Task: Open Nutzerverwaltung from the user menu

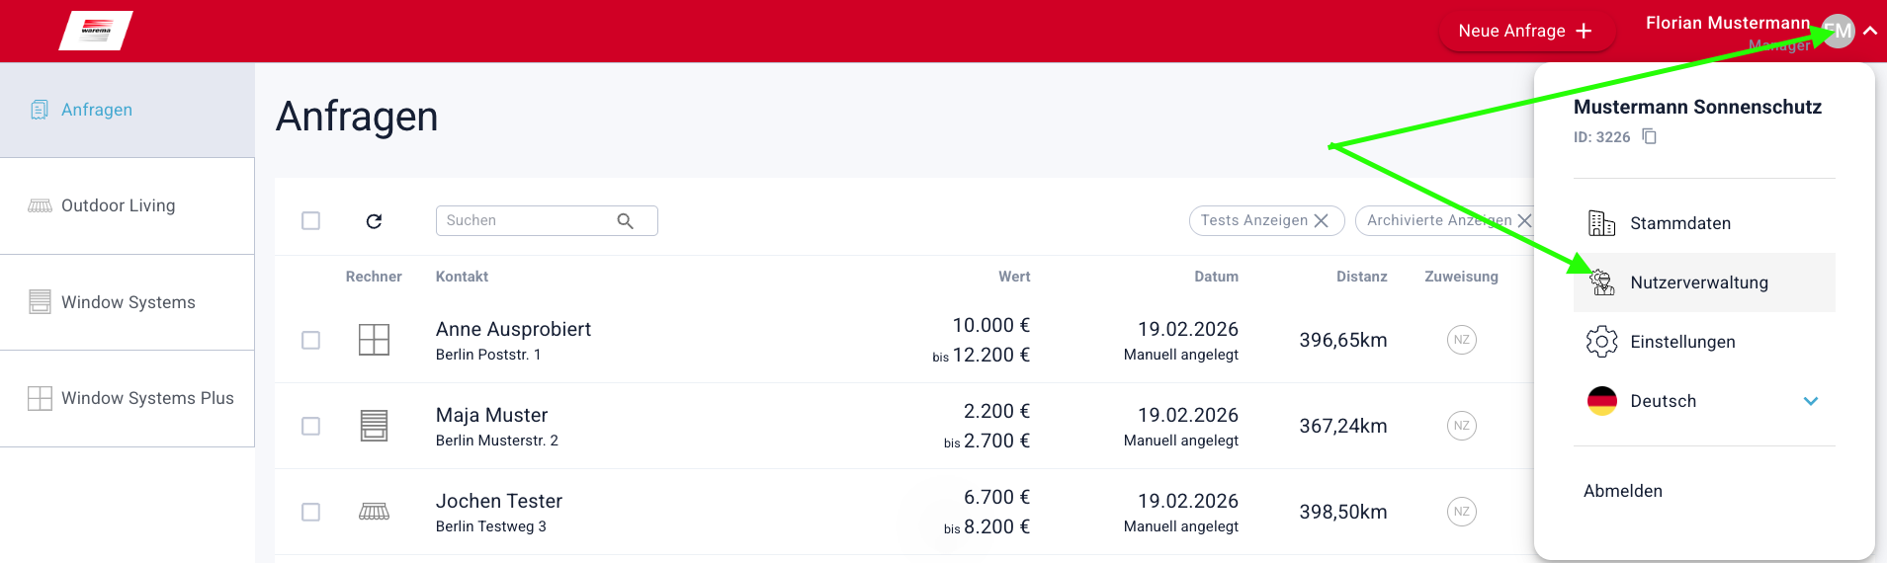Action: [1698, 282]
